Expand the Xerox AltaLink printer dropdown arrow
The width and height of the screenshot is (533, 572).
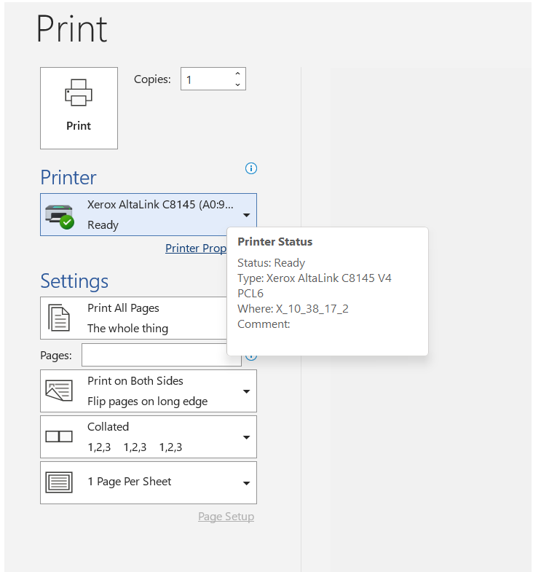tap(246, 215)
